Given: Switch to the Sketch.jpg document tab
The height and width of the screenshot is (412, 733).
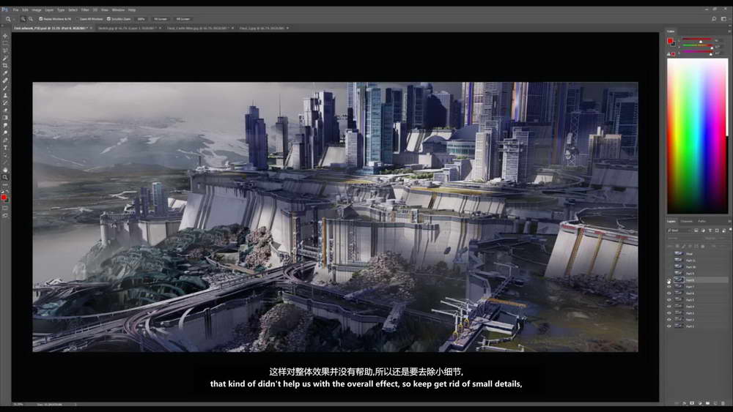Looking at the screenshot, I should click(126, 28).
